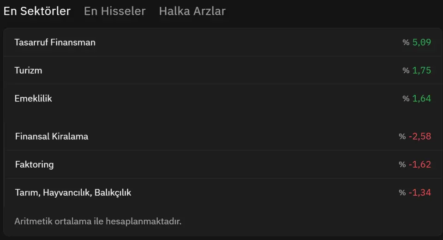Open the Finansal Kiralama sector name
This screenshot has height=240, width=443.
(x=51, y=136)
